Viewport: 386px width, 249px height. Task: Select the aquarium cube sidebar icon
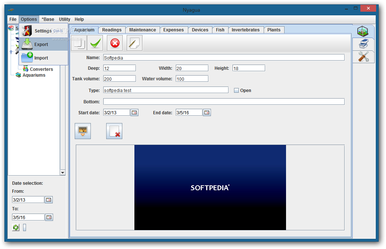pos(363,31)
